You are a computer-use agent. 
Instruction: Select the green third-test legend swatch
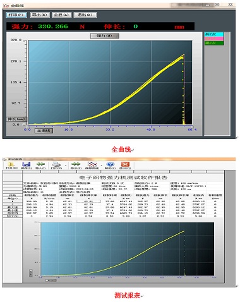tap(214, 43)
